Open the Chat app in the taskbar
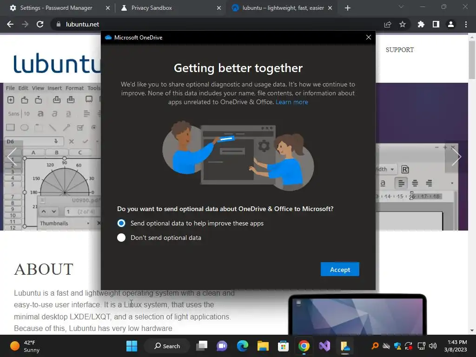 pyautogui.click(x=222, y=346)
